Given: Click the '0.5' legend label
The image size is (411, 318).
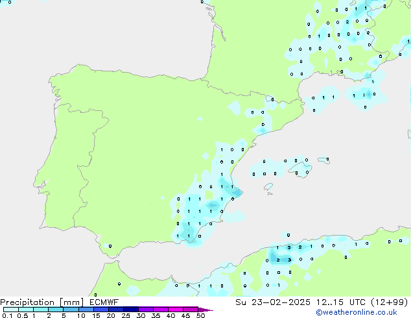Looking at the screenshot, I should tap(23, 315).
